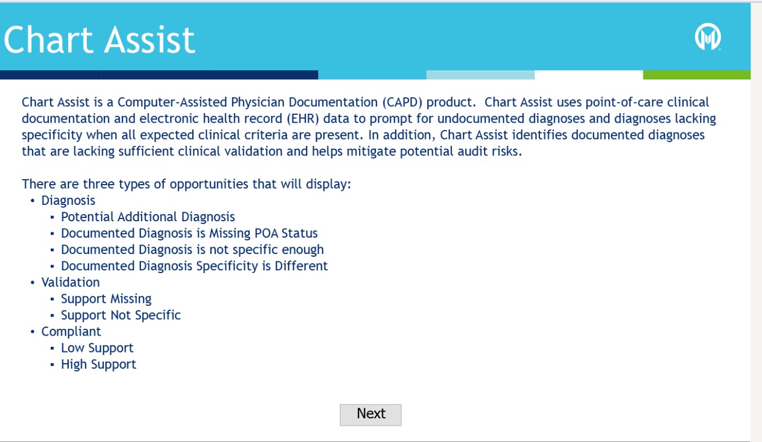Screen dimensions: 762x442
Task: Click the Low Support sub-item
Action: (97, 348)
